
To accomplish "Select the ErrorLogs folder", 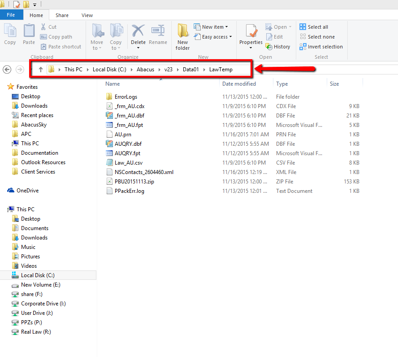I will click(x=125, y=97).
